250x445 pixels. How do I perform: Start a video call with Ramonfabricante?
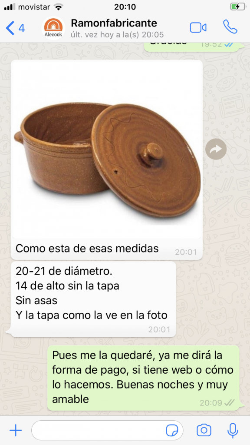[198, 28]
